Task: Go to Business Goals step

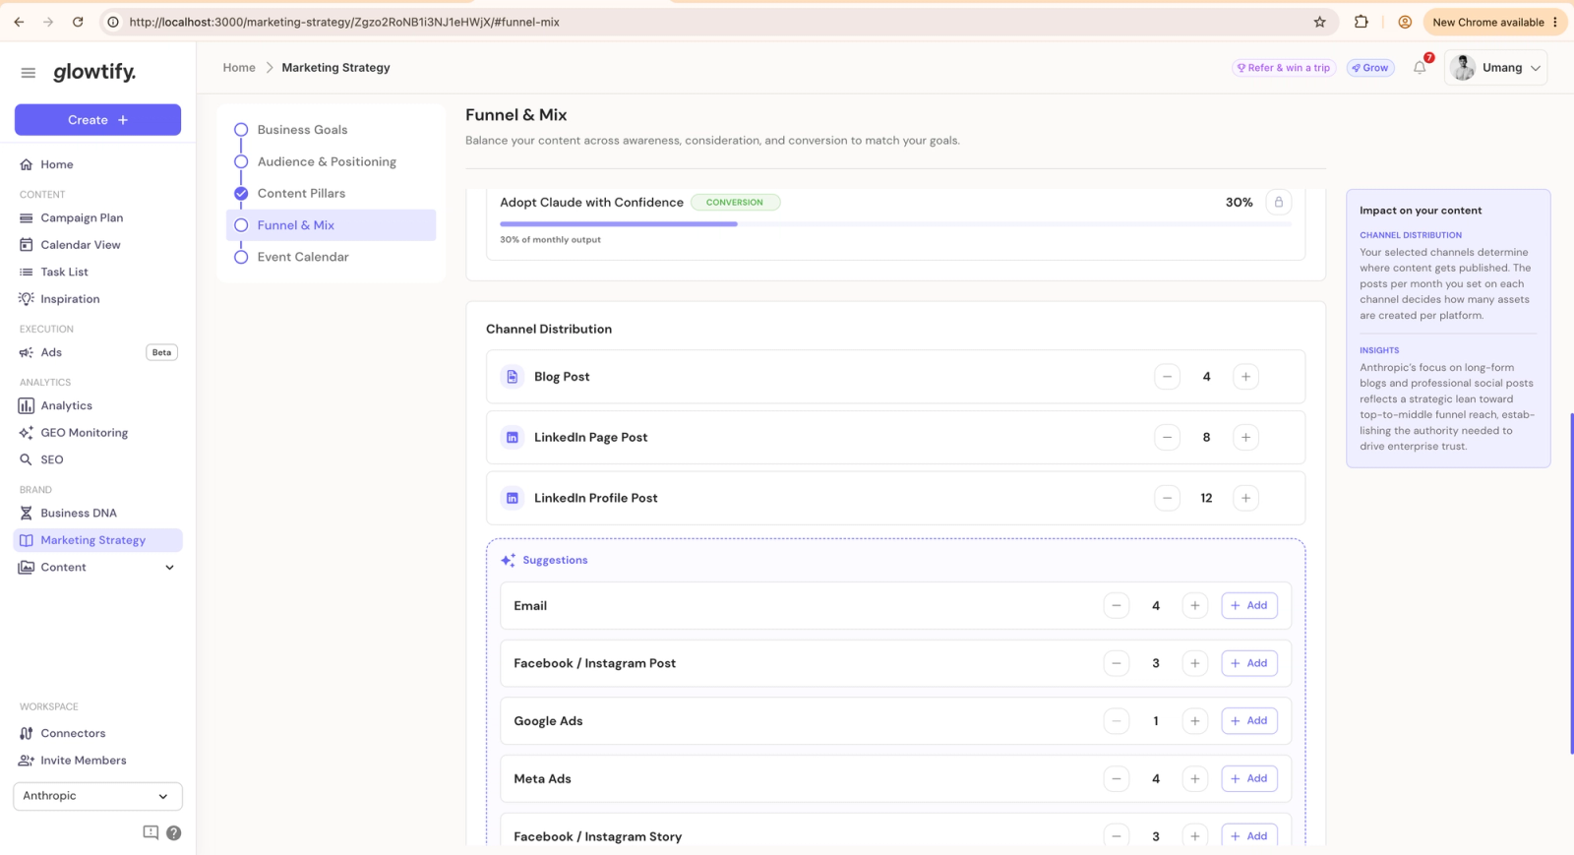Action: [302, 130]
